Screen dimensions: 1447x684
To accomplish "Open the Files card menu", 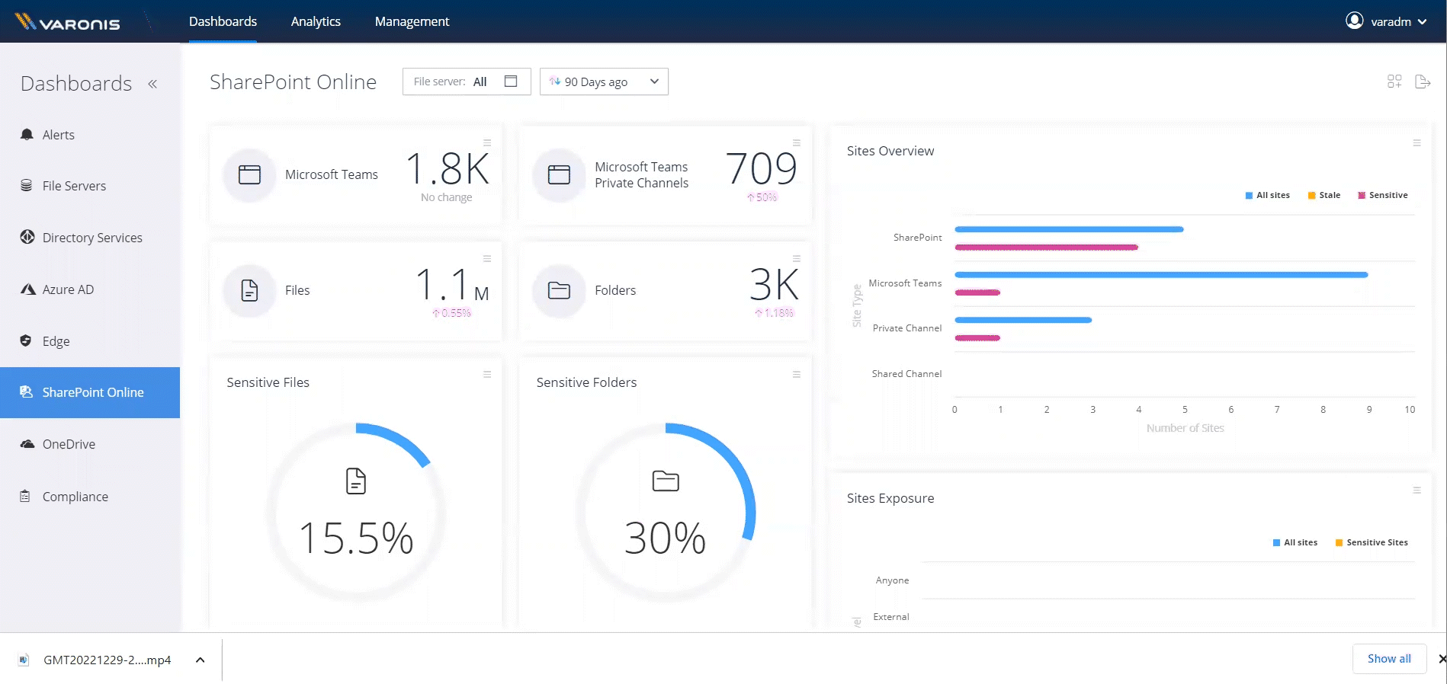I will pos(487,258).
